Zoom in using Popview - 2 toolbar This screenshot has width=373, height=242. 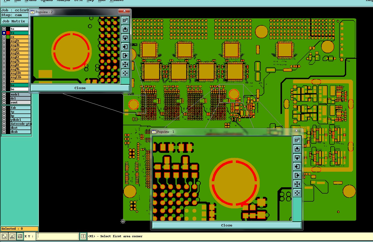point(125,64)
